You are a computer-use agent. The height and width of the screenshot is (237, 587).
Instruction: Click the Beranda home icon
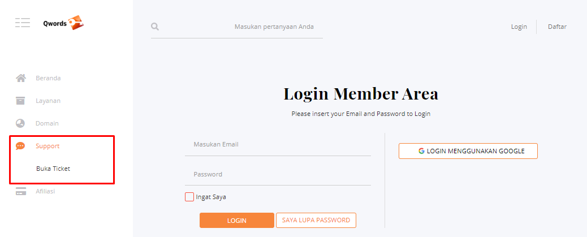coord(20,78)
